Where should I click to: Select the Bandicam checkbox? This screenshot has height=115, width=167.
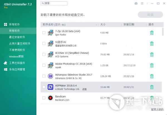(x=44, y=98)
